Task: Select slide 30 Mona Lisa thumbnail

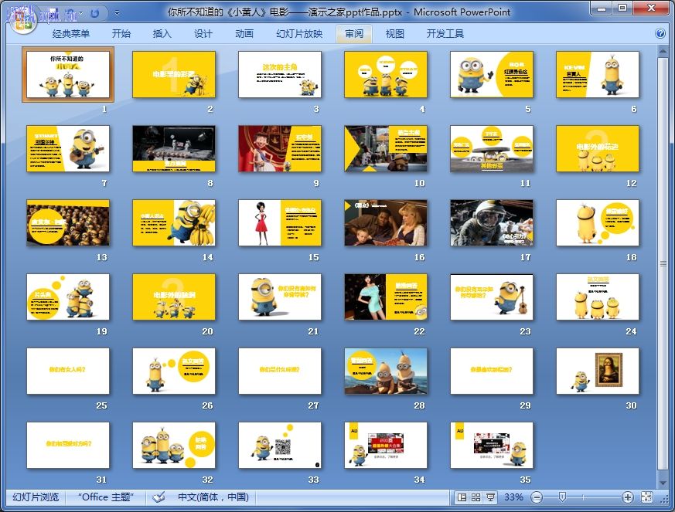Action: click(598, 371)
